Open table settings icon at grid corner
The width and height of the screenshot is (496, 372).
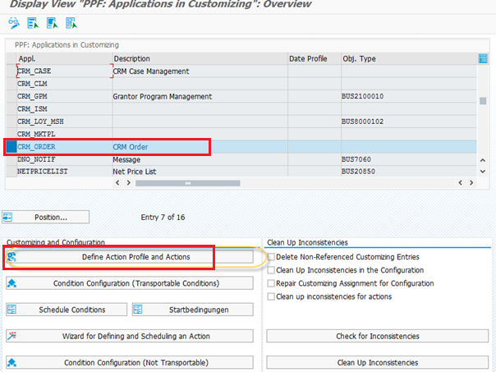pos(483,58)
